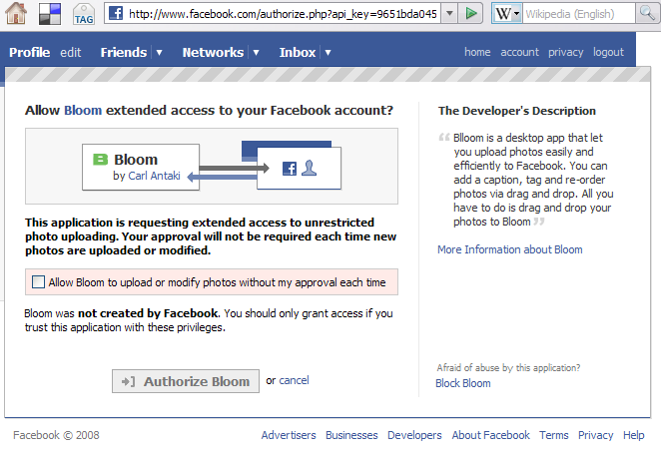Image resolution: width=661 pixels, height=459 pixels.
Task: Expand the Inbox menu arrow
Action: tap(328, 53)
